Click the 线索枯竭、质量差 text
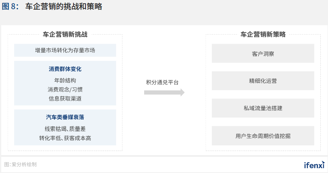Screen dimensions: 328x173 pyautogui.click(x=65, y=129)
